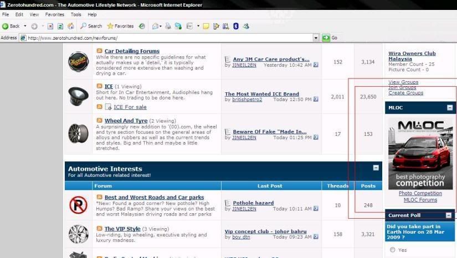Select the Yes poll option
Screen dimensions: 457x258
[393, 250]
